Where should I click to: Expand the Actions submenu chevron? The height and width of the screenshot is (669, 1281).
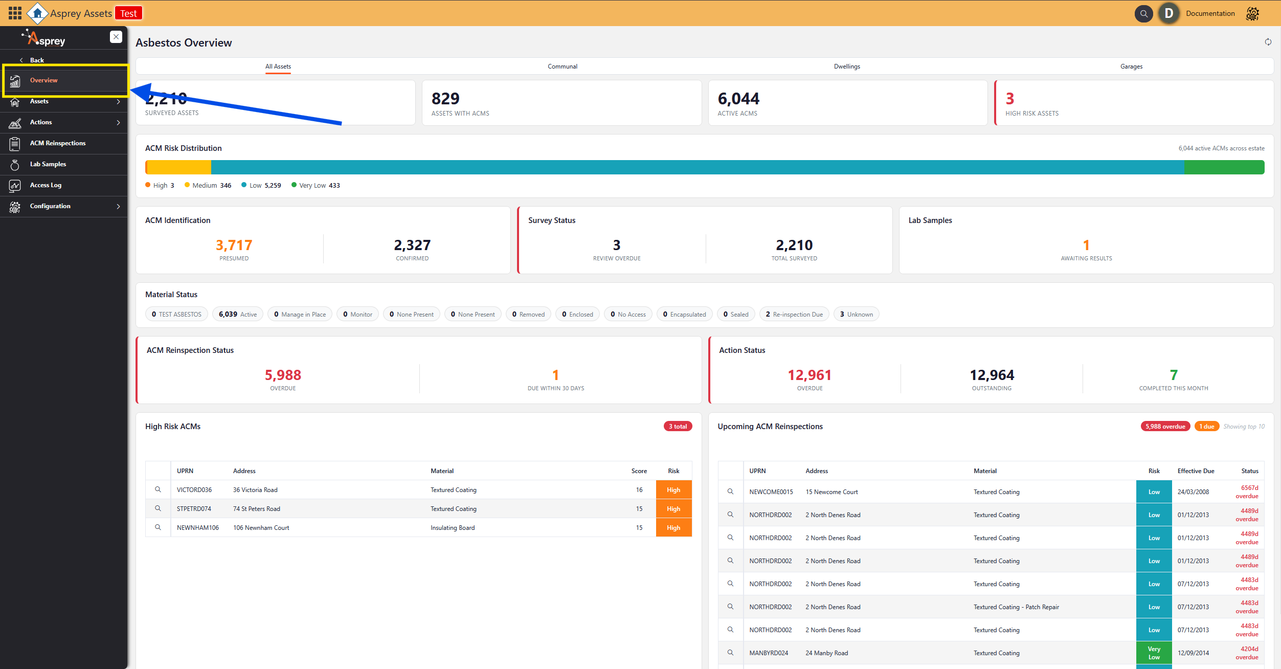[118, 123]
